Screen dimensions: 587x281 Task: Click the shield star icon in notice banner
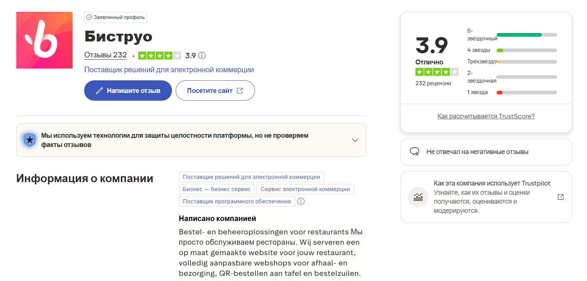coord(30,140)
